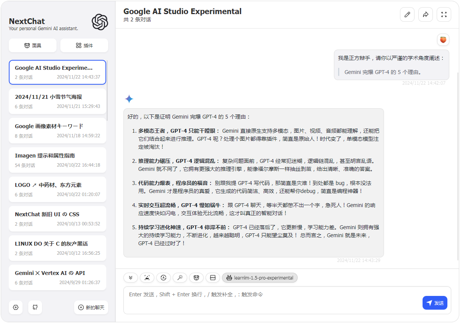Screen dimensions: 460x323
Task: Click the pencil edit title icon
Action: [x=407, y=14]
